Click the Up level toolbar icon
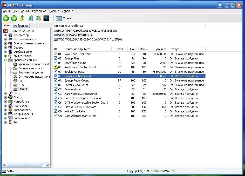This screenshot has width=245, height=176. click(22, 18)
